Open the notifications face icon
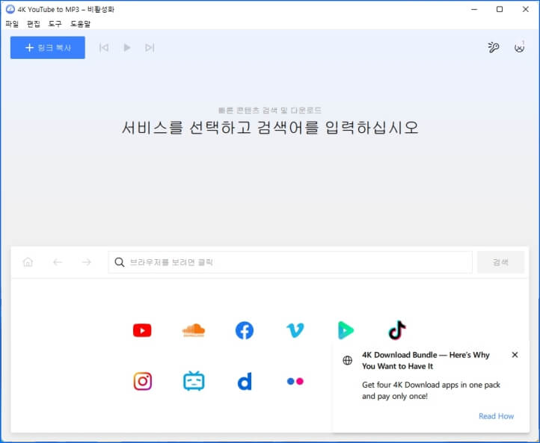The width and height of the screenshot is (540, 443). click(519, 47)
